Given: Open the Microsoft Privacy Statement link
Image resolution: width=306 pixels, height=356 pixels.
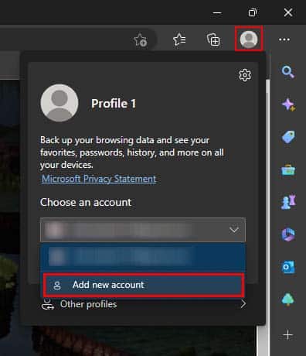Looking at the screenshot, I should 99,179.
